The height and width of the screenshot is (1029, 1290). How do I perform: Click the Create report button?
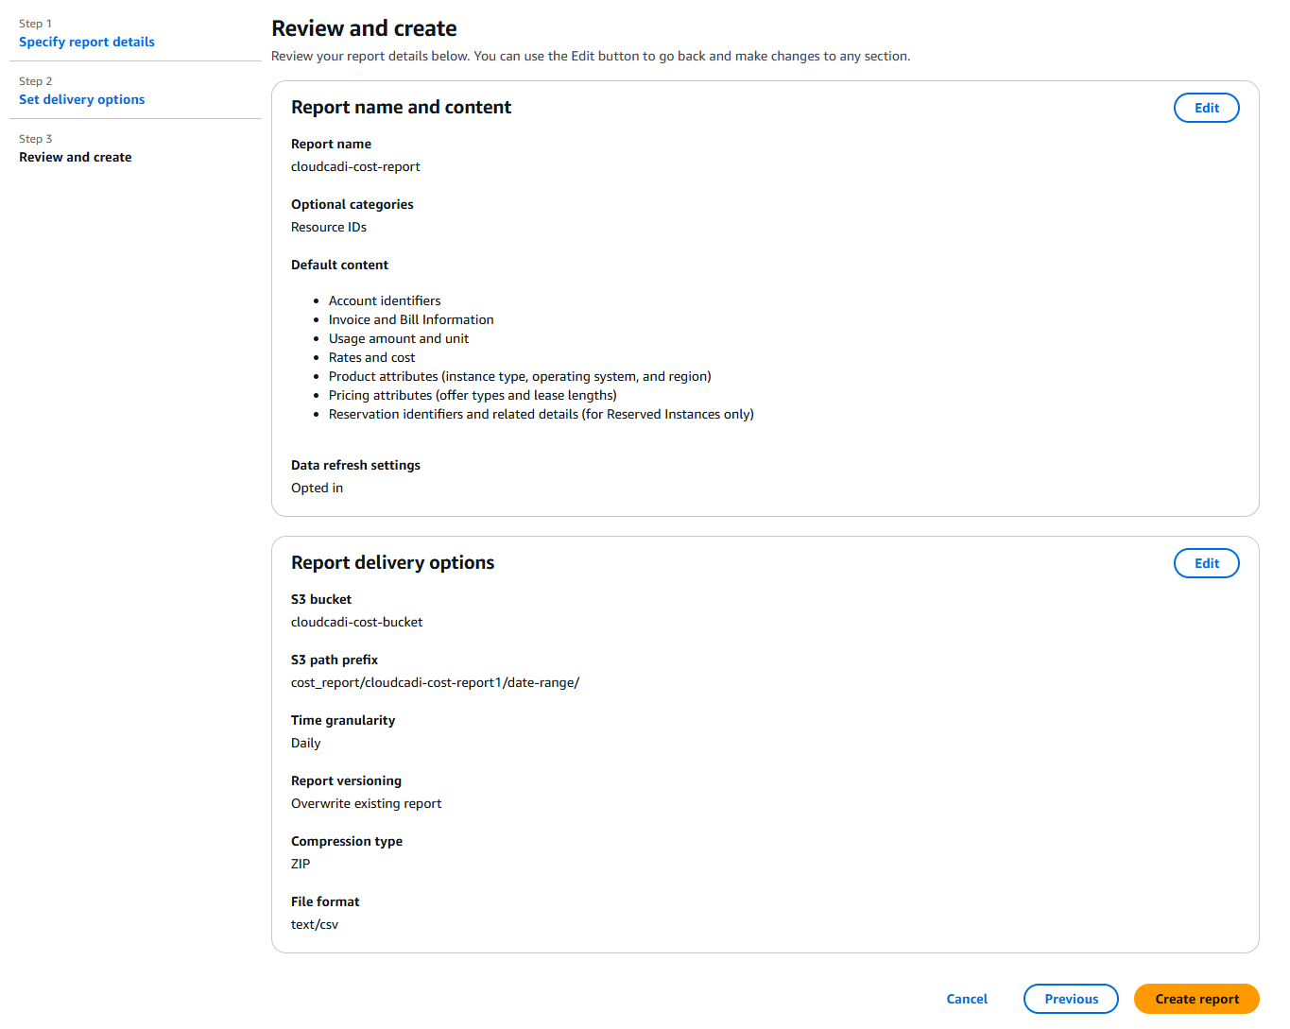coord(1196,999)
